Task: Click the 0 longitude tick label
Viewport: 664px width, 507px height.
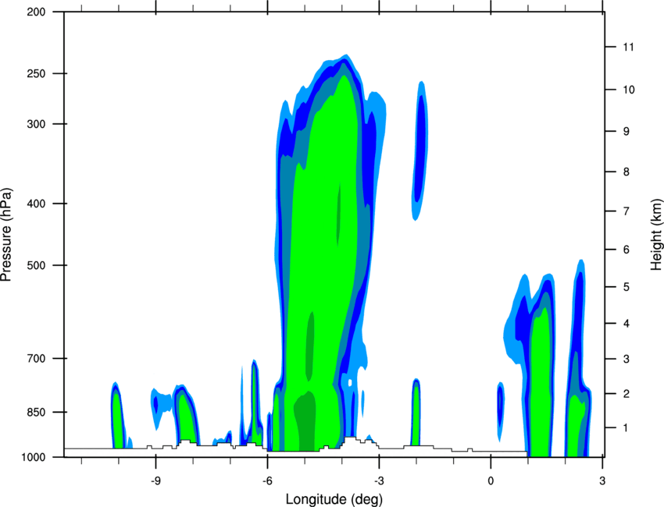Action: [491, 480]
